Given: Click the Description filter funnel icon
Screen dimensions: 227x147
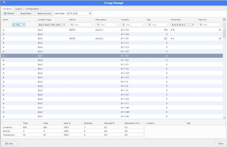Looking at the screenshot, I should [x=98, y=25].
